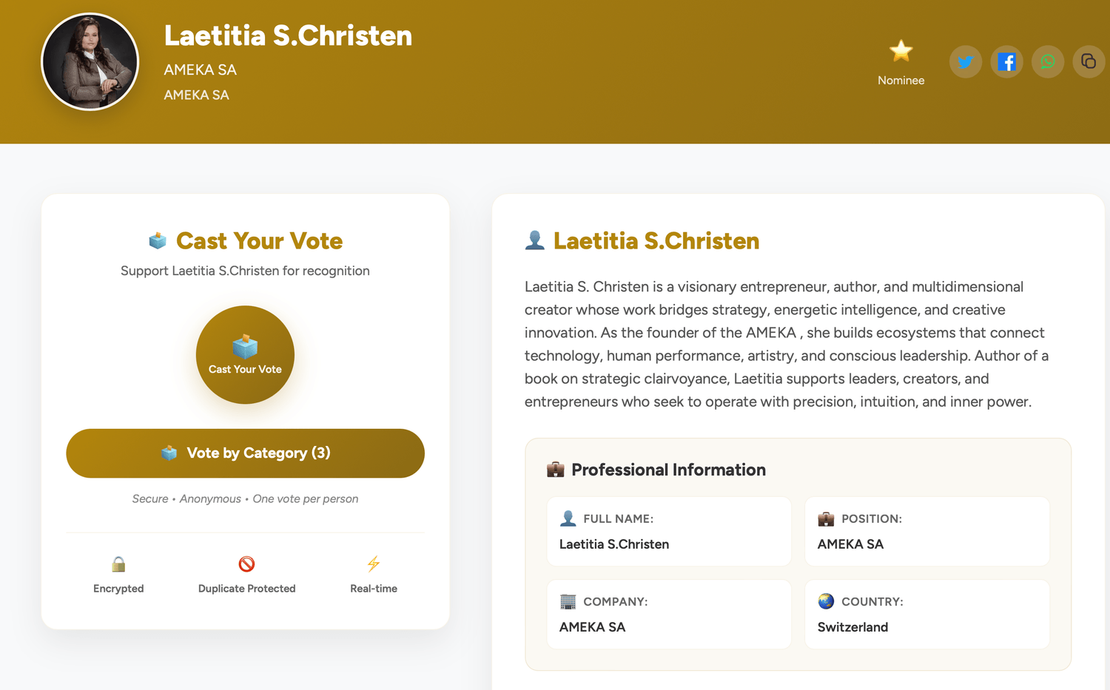1110x690 pixels.
Task: Select the Position info card
Action: point(926,532)
